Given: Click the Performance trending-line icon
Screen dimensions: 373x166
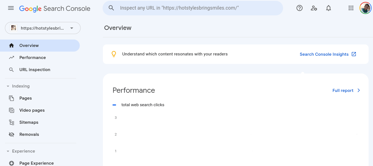Looking at the screenshot, I should (11, 57).
